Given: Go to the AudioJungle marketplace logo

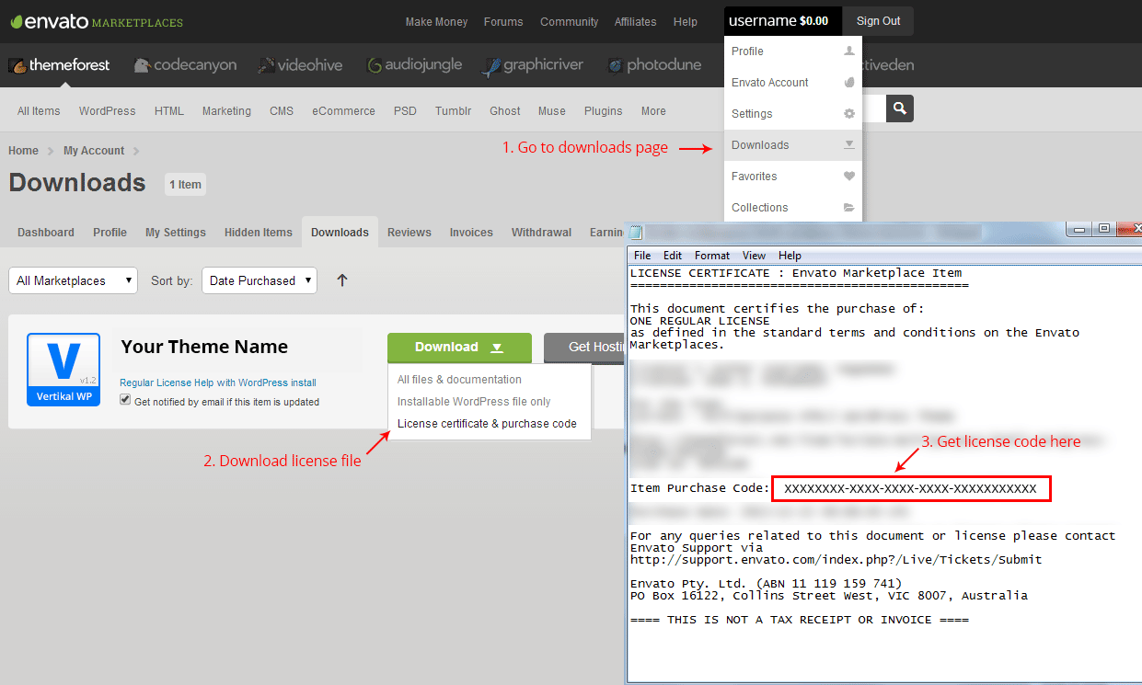Looking at the screenshot, I should (414, 65).
